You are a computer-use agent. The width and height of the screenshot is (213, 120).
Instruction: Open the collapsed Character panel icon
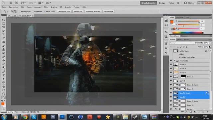point(166,48)
